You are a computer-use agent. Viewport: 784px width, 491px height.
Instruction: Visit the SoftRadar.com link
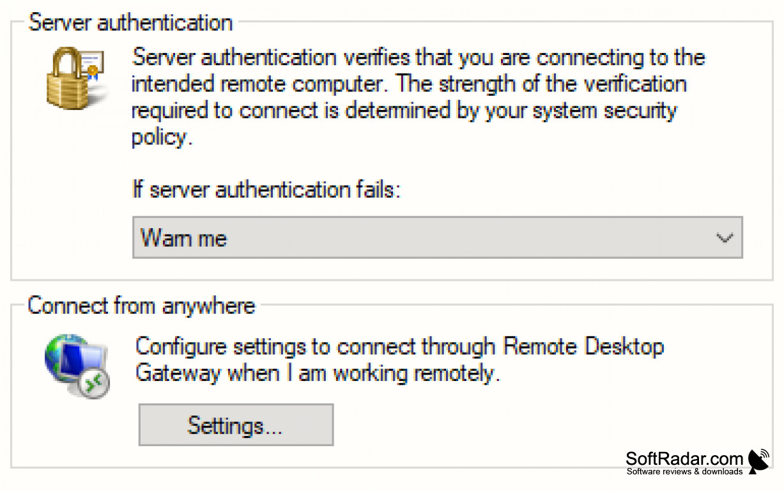pyautogui.click(x=684, y=458)
